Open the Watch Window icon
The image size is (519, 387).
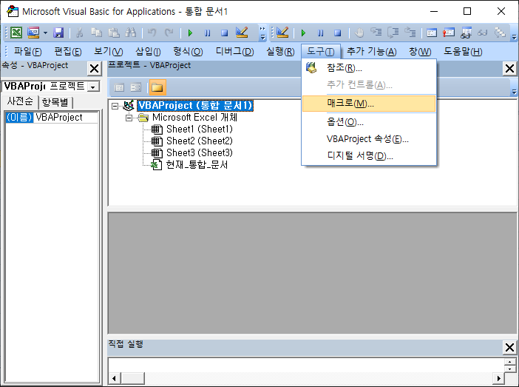pos(466,33)
